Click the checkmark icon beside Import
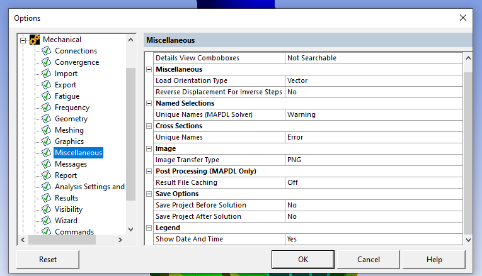Viewport: 482px width, 276px height. [46, 74]
